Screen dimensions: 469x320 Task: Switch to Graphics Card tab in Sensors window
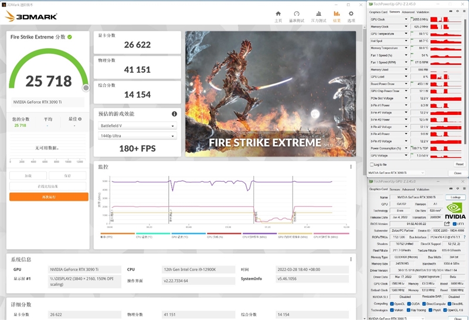pos(378,12)
